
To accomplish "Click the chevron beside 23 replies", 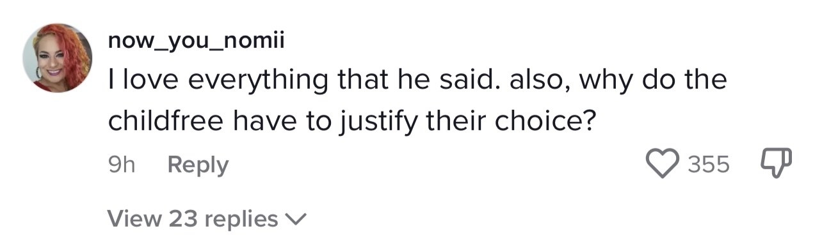I will 296,220.
